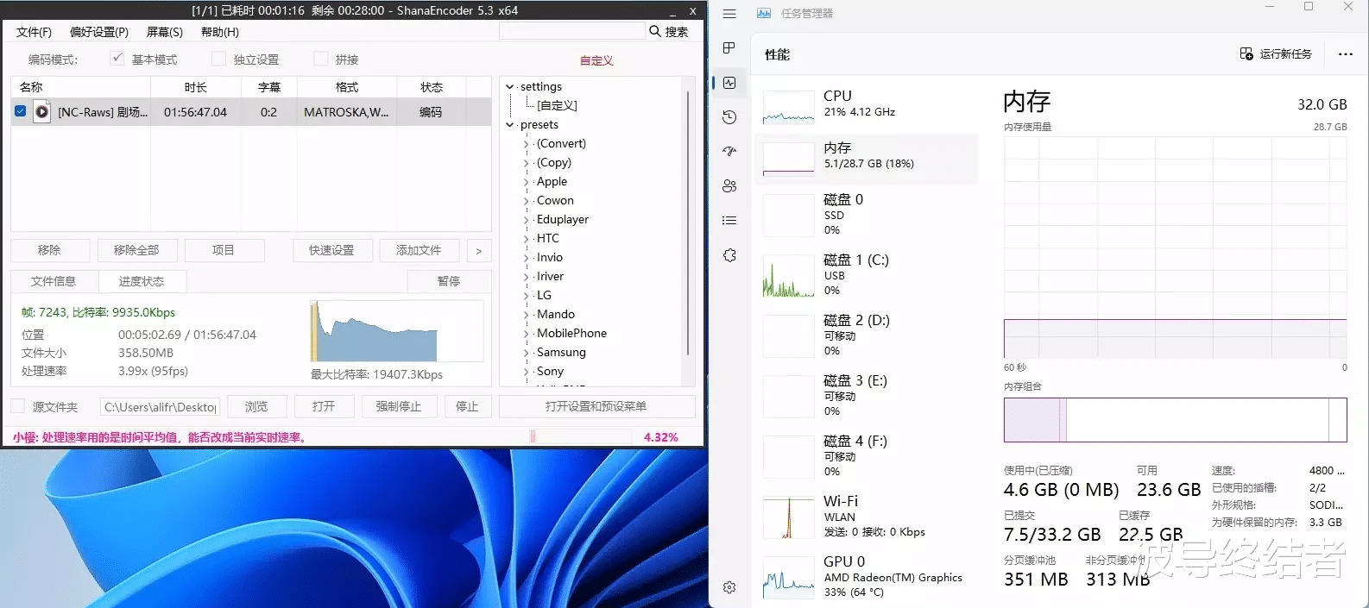The image size is (1369, 608).
Task: Click Remove All (移除全部) button
Action: click(137, 250)
